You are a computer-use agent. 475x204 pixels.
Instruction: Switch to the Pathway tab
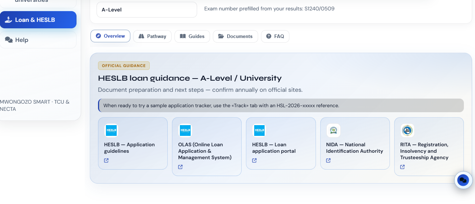coord(152,36)
